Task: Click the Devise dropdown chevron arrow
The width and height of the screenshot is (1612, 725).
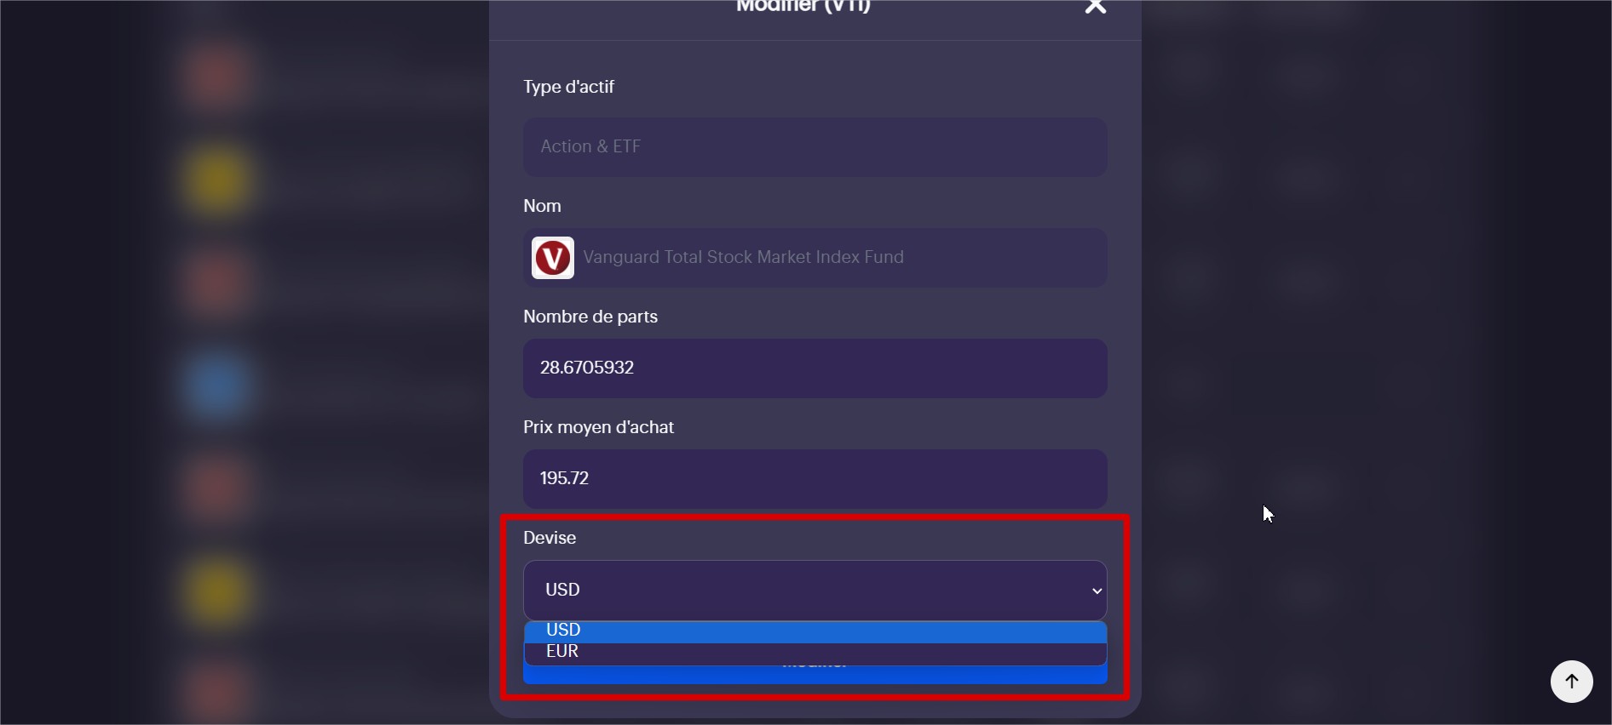Action: 1097,591
